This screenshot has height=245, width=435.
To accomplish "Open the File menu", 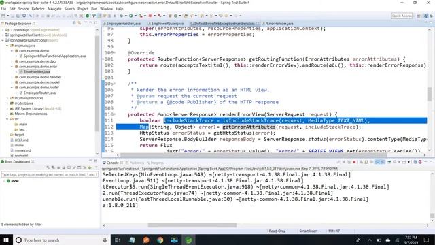I will tap(3, 9).
